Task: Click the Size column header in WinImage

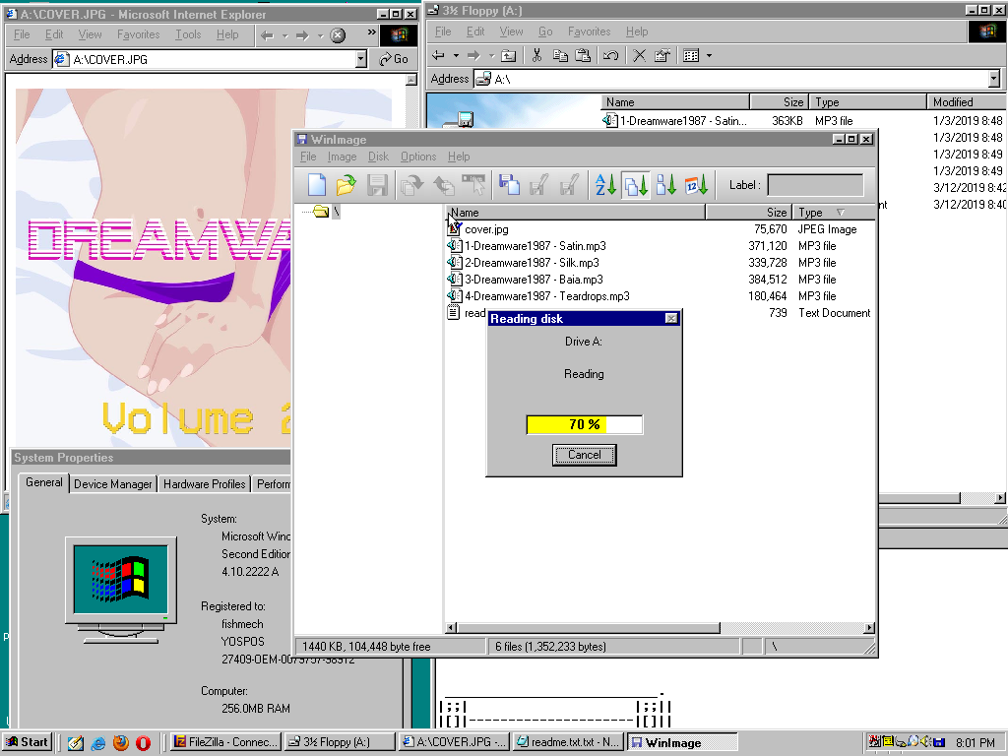Action: [748, 213]
